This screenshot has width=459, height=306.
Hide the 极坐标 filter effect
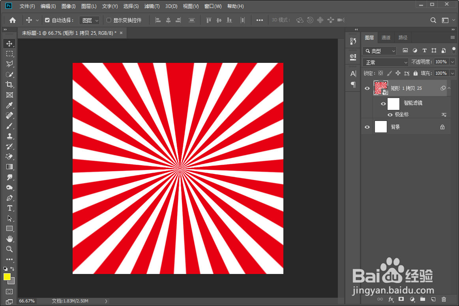(x=390, y=115)
